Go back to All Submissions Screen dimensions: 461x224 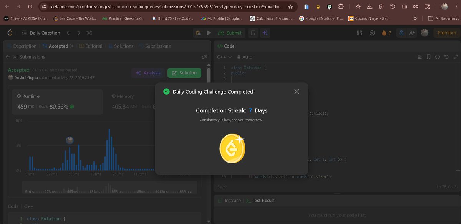click(x=25, y=57)
